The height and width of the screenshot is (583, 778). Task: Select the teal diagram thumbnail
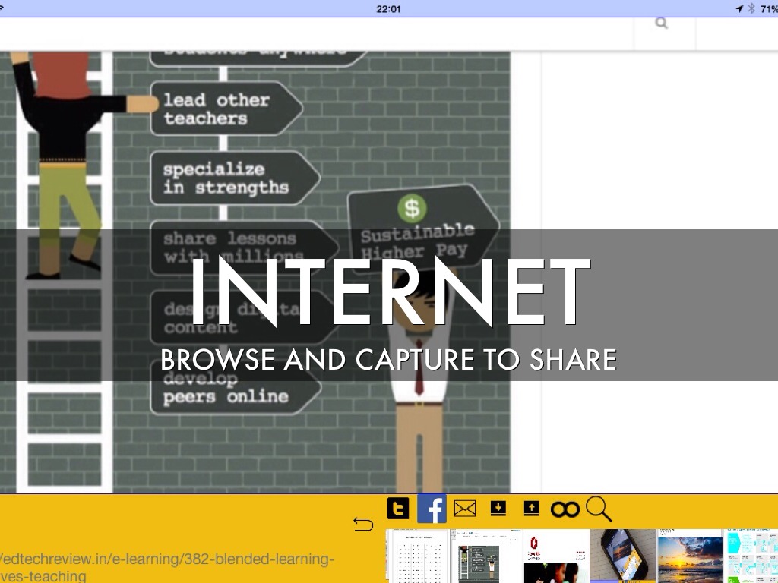pyautogui.click(x=751, y=556)
